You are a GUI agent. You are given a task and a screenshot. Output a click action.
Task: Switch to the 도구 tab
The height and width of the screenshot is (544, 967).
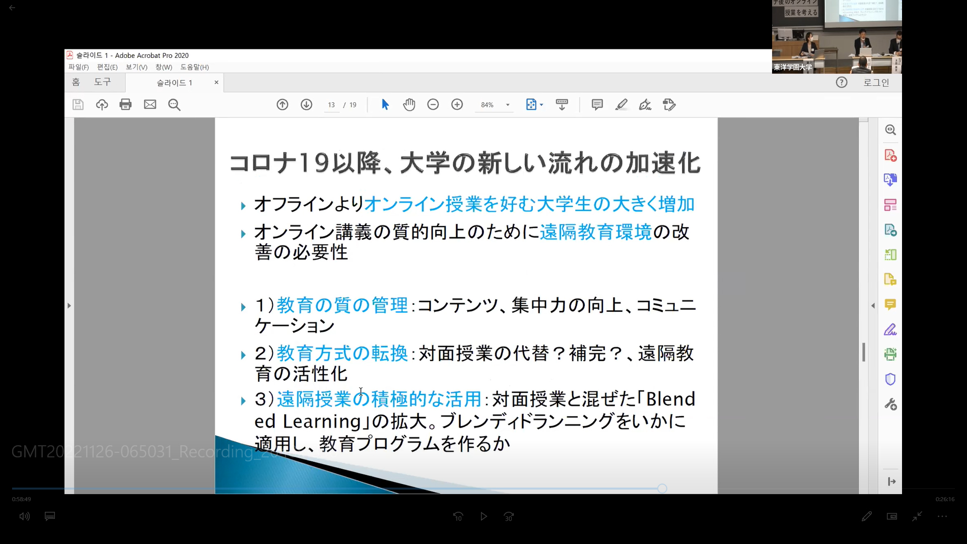[x=102, y=82]
